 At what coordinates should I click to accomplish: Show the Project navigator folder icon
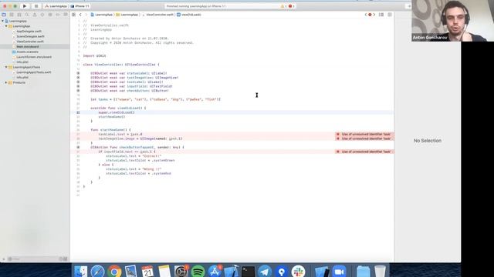[4, 15]
